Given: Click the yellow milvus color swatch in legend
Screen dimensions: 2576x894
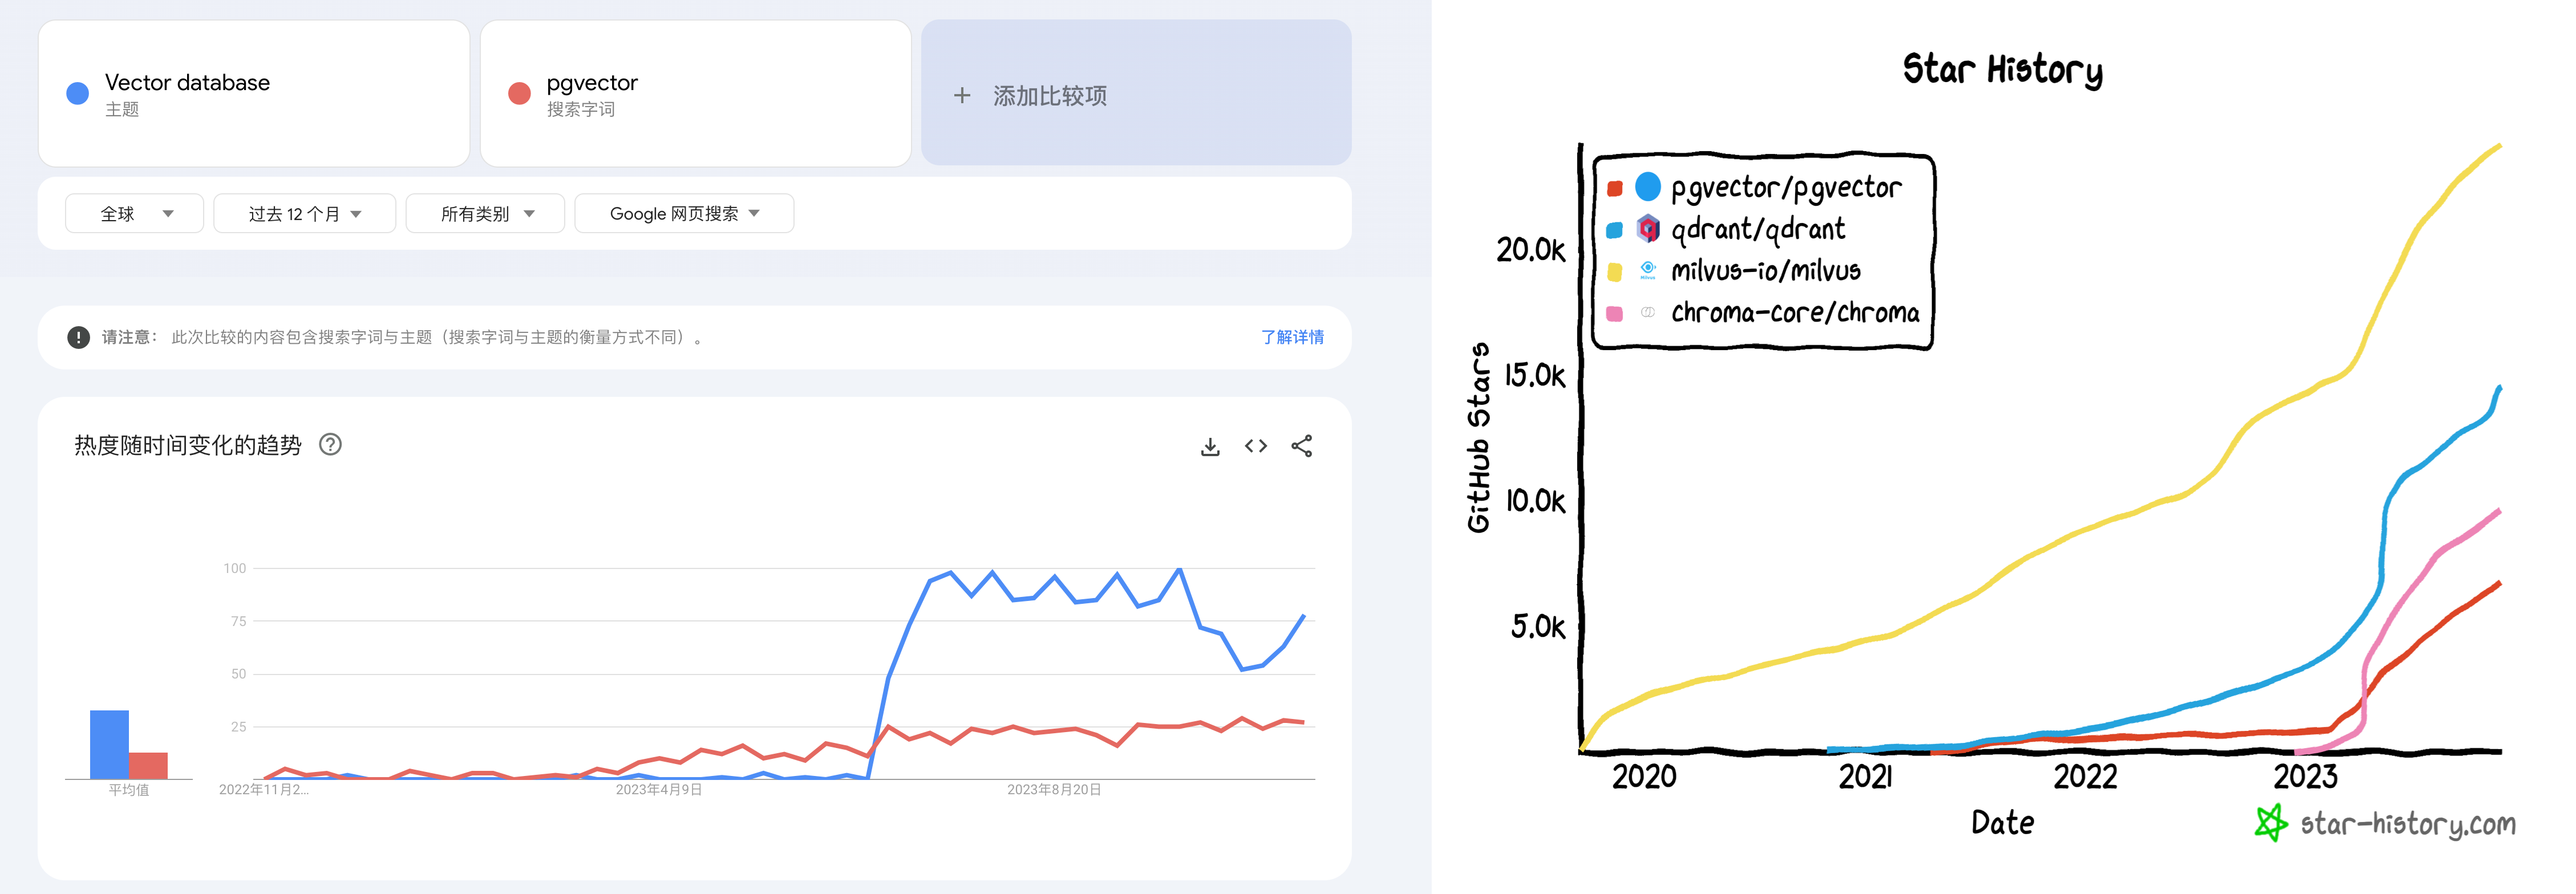Looking at the screenshot, I should (x=1614, y=270).
